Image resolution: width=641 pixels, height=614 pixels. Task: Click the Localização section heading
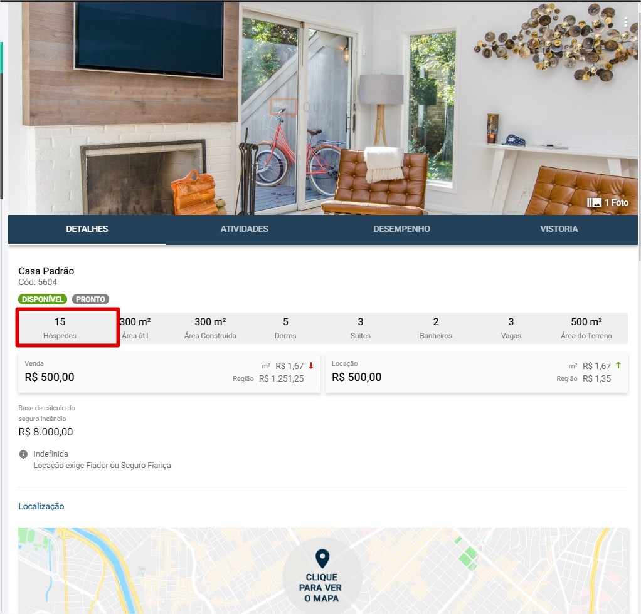41,506
